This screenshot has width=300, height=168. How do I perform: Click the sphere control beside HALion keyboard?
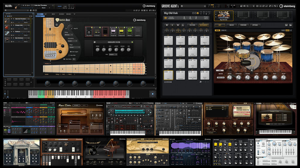coord(152,94)
